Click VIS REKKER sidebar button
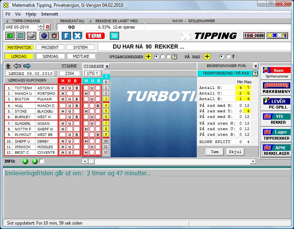 277,119
